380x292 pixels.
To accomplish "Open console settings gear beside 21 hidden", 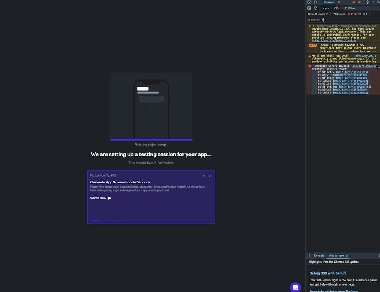I will click(x=323, y=20).
